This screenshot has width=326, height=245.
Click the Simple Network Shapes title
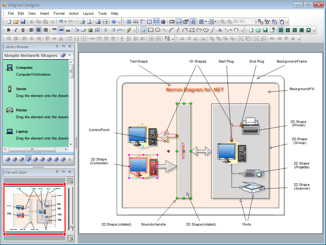coord(31,55)
